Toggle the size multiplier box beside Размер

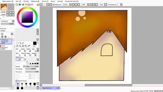pos(24,66)
